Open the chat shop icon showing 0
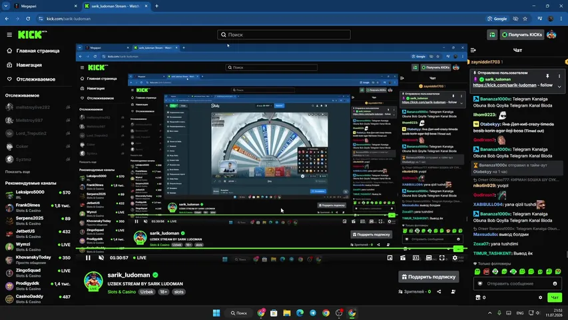568x320 pixels. pos(480,297)
